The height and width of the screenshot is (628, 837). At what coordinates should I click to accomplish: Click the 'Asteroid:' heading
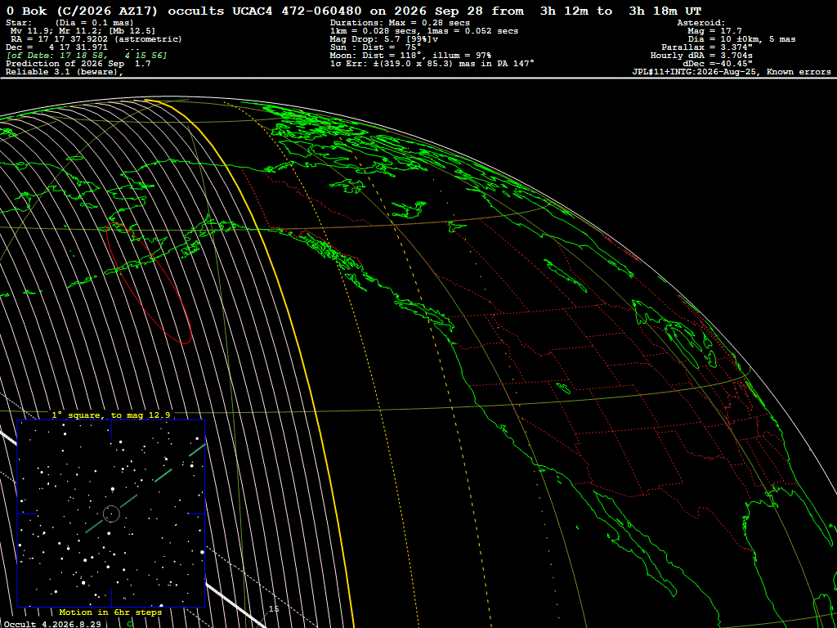pos(700,23)
